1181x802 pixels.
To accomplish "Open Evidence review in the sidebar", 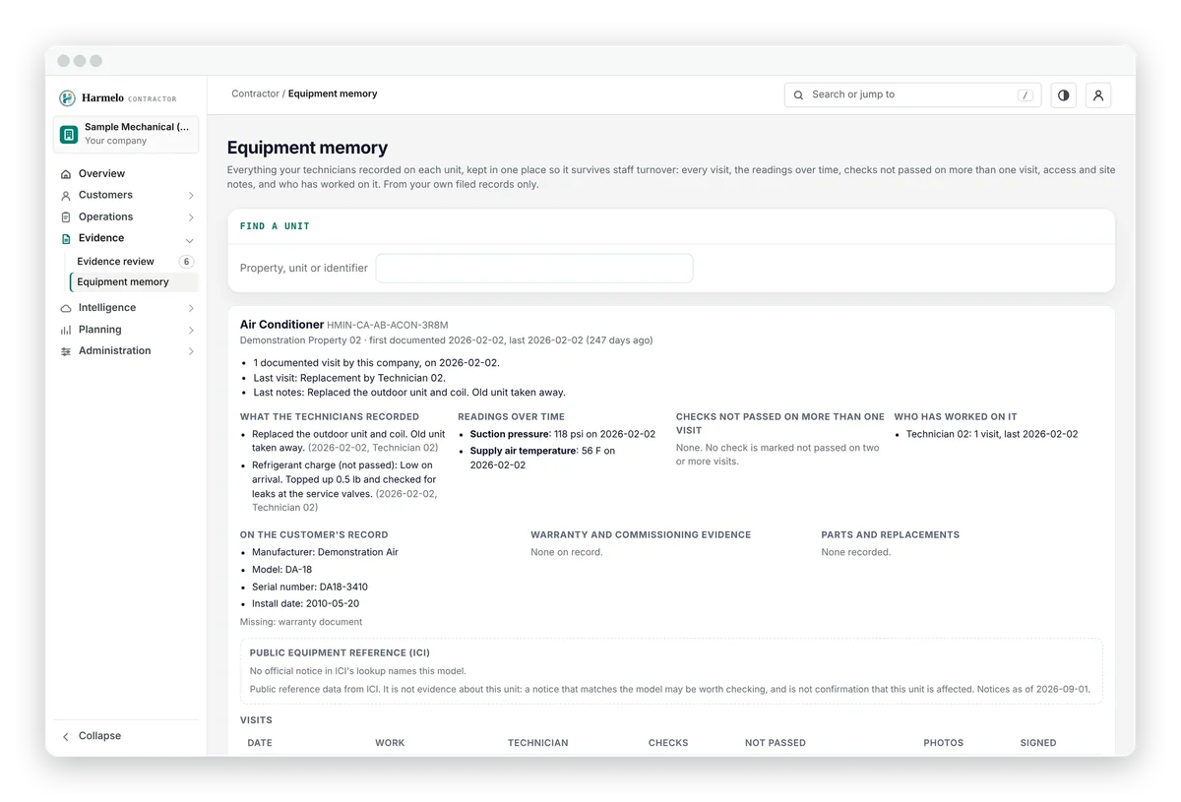I will pyautogui.click(x=115, y=262).
